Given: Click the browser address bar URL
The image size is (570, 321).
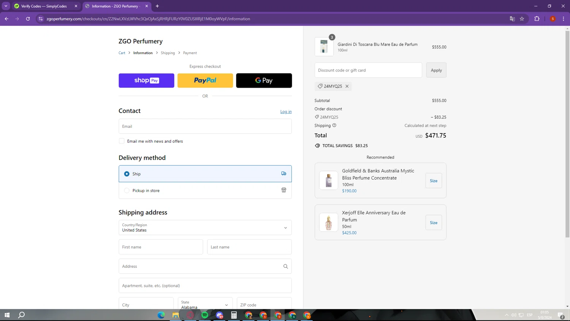Looking at the screenshot, I should click(148, 19).
